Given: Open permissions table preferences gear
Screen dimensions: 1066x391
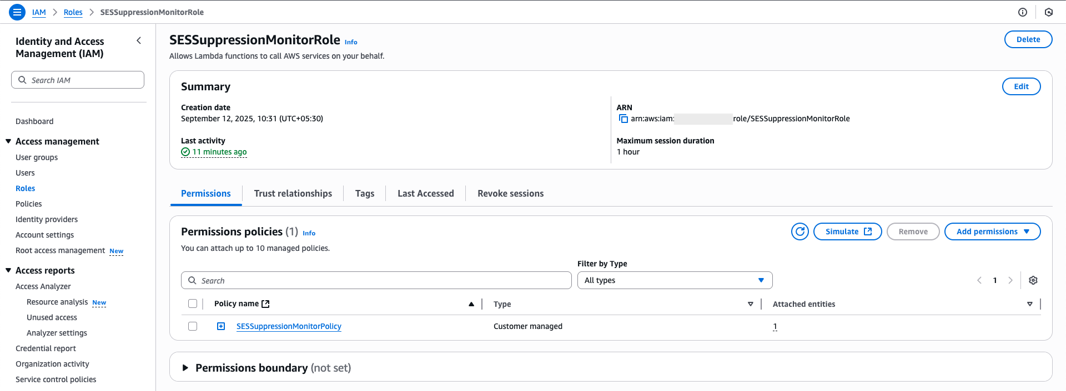Looking at the screenshot, I should 1033,280.
